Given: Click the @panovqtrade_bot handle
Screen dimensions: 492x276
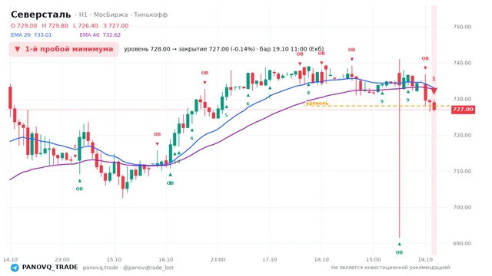Looking at the screenshot, I should pyautogui.click(x=148, y=268).
